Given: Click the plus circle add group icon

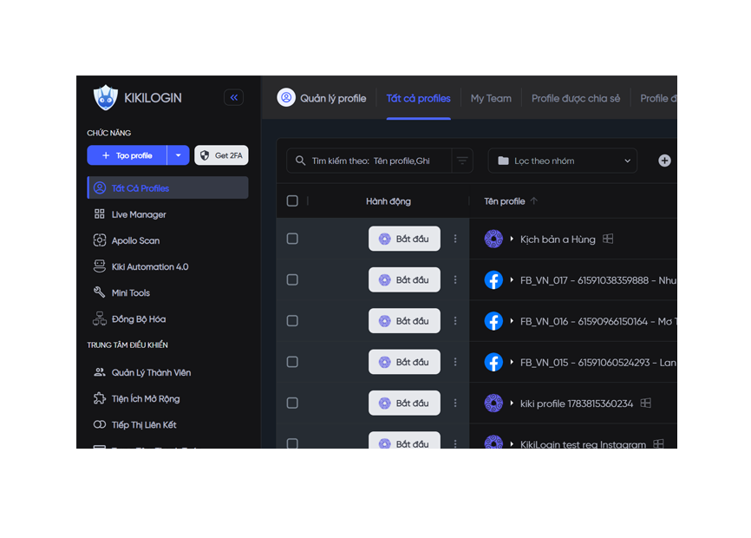Looking at the screenshot, I should pyautogui.click(x=664, y=161).
